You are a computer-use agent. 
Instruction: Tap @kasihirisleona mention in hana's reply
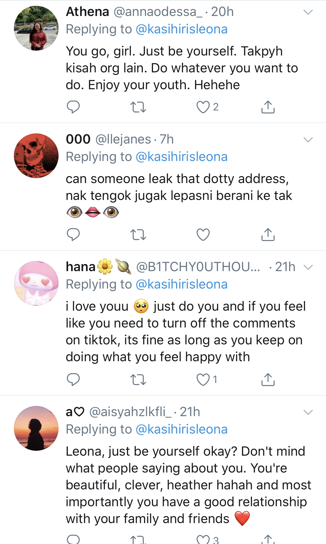tap(181, 284)
